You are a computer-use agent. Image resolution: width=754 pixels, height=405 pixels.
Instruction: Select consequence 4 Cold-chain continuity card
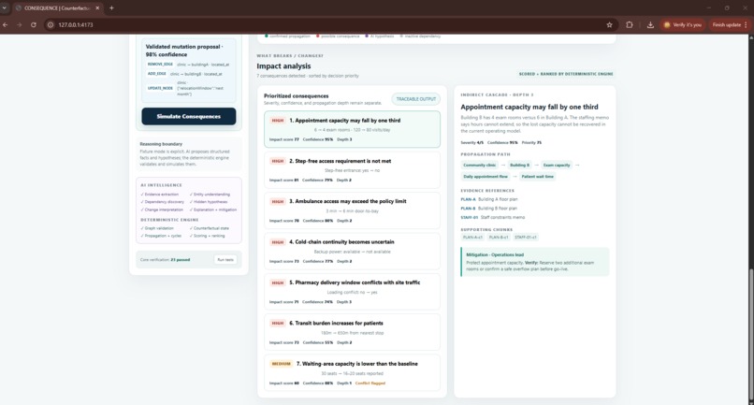[352, 251]
